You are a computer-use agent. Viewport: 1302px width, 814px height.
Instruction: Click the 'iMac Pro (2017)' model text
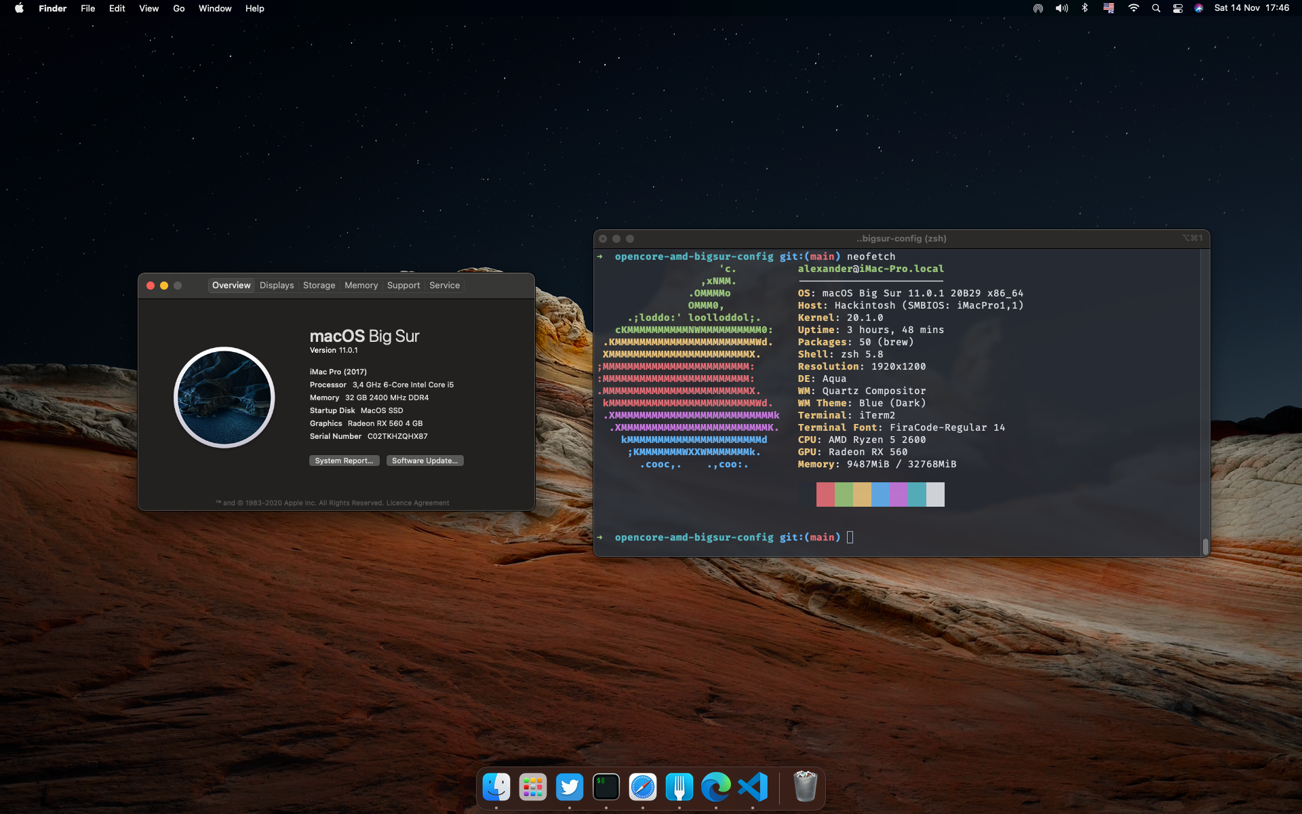338,372
